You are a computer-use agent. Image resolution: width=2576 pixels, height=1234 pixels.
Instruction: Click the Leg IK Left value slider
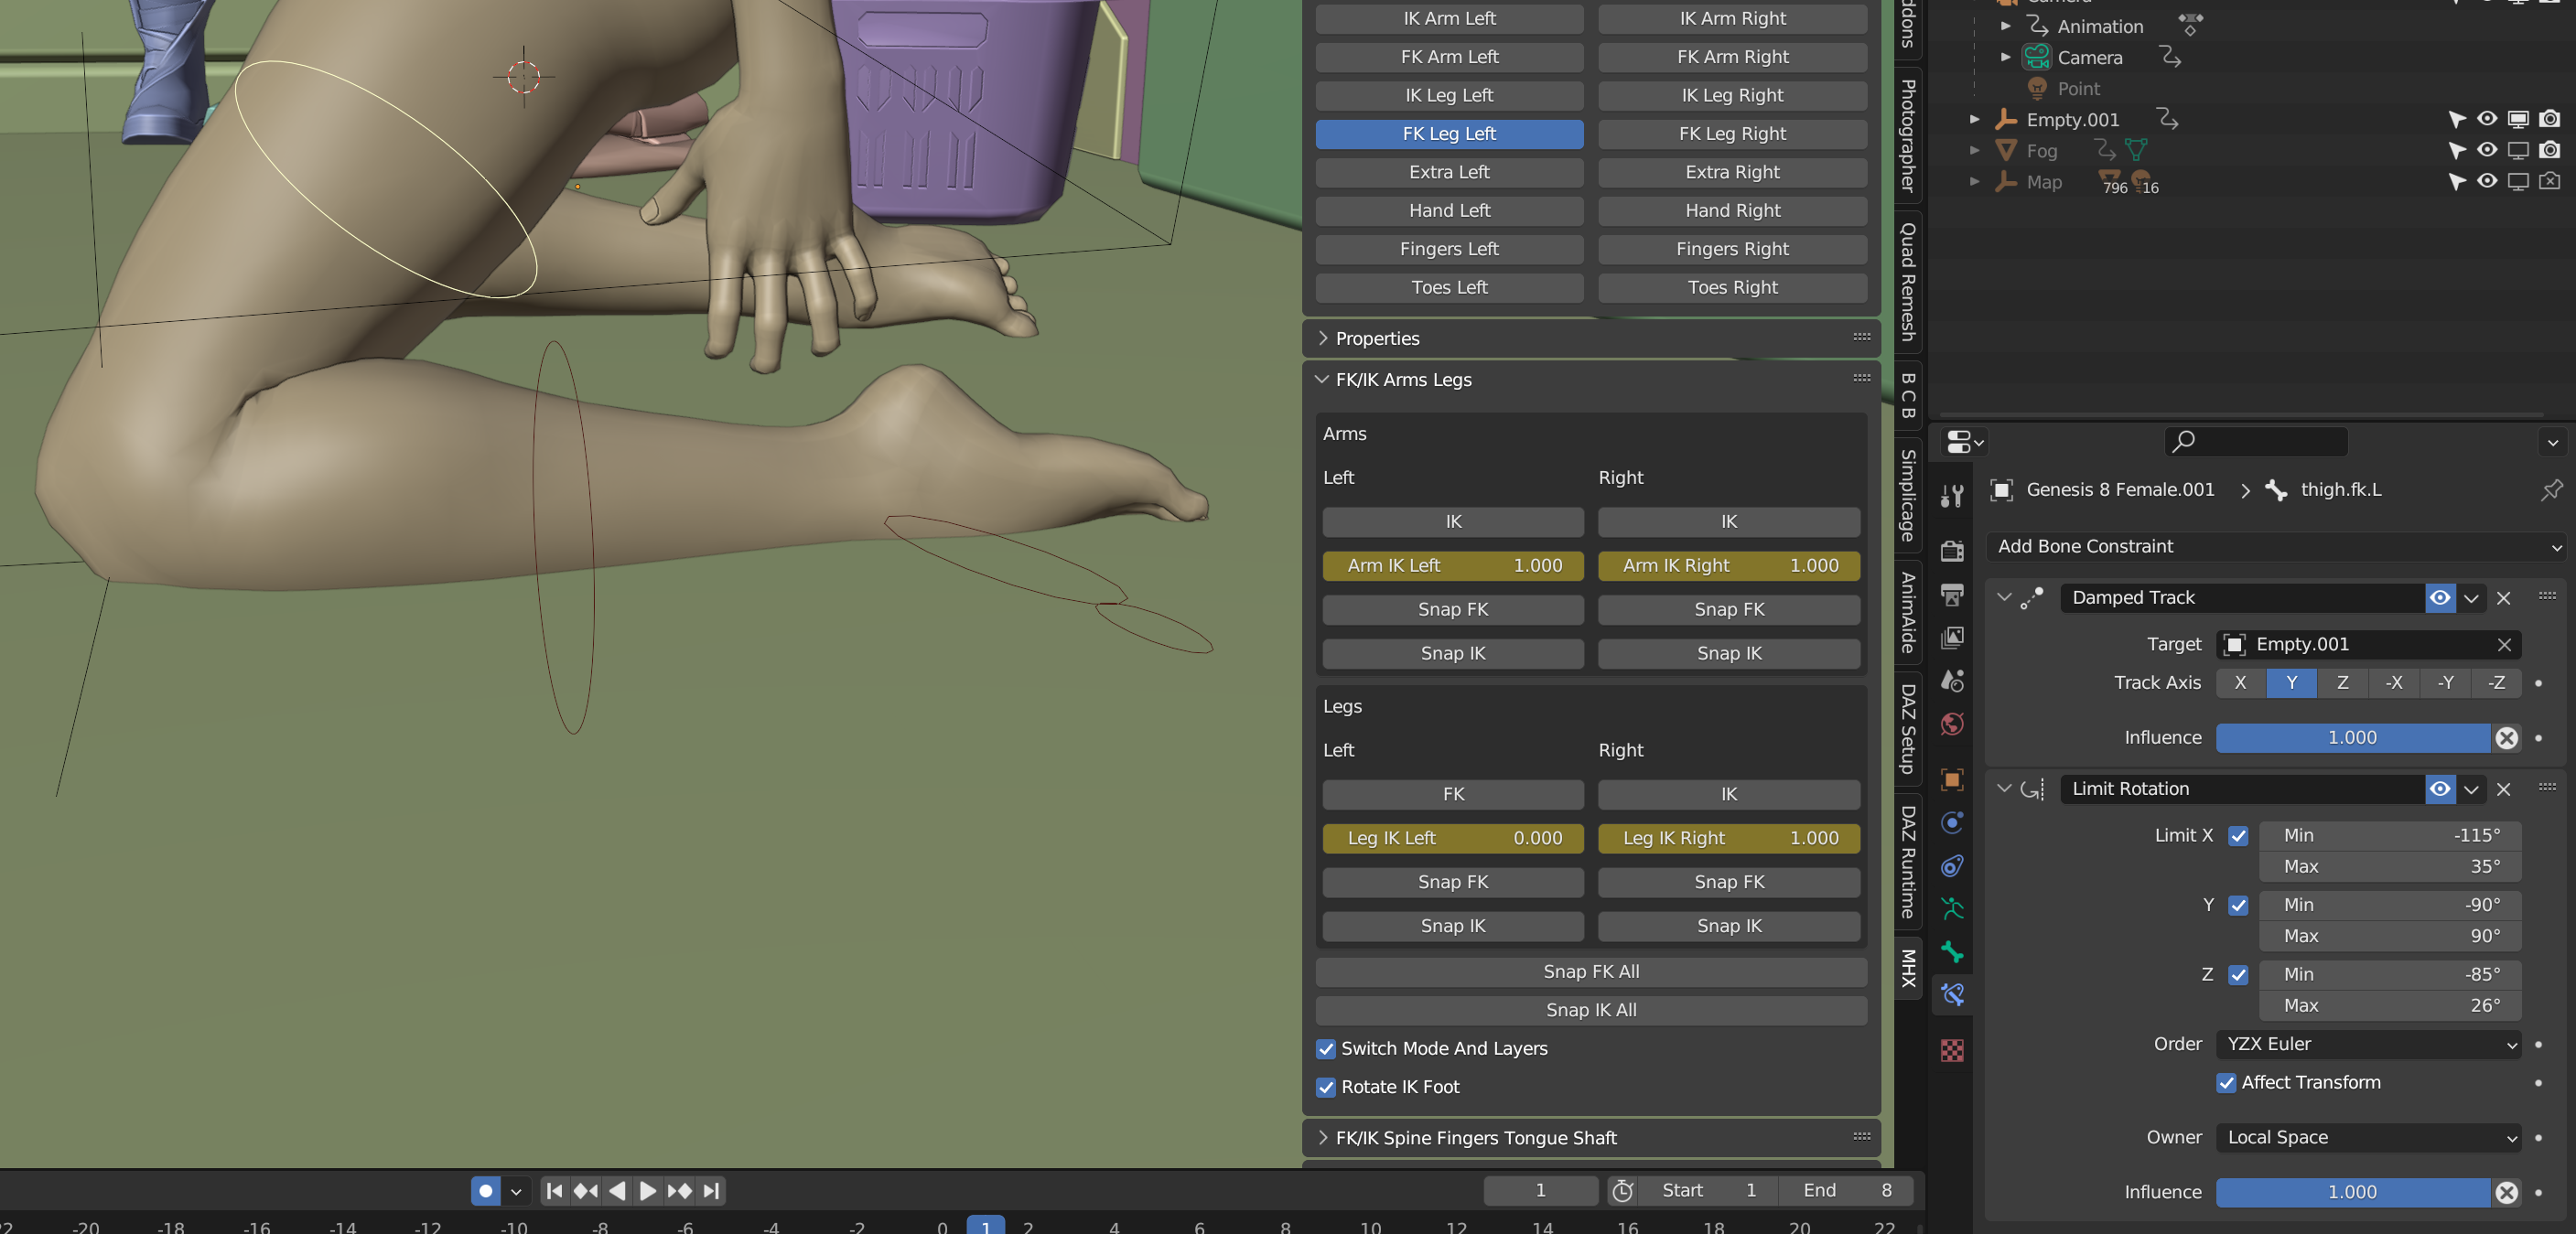click(1453, 838)
